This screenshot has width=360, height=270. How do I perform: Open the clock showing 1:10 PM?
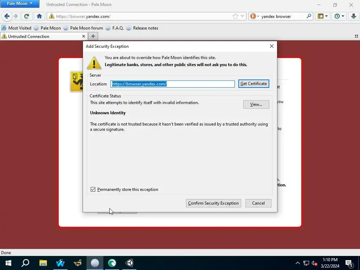(x=330, y=263)
